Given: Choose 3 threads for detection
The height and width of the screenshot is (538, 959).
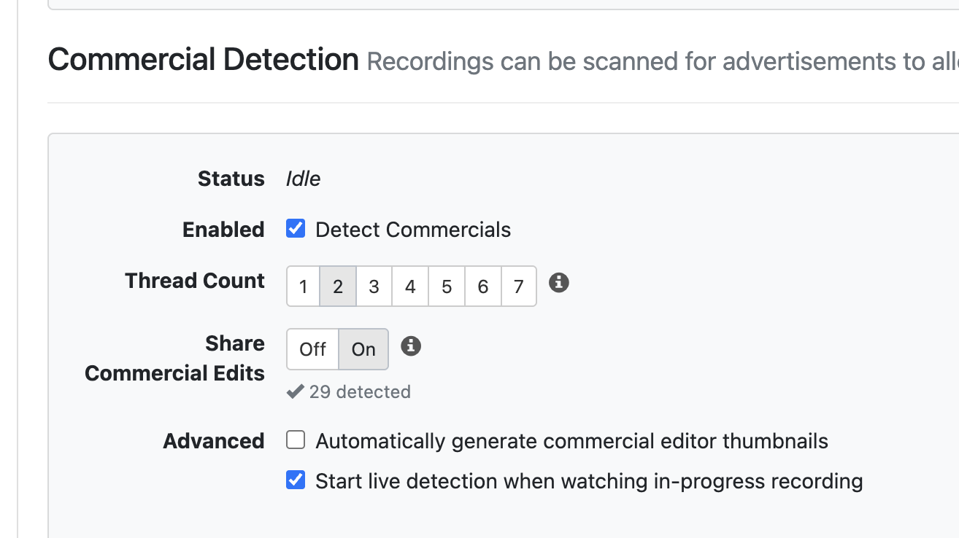Looking at the screenshot, I should coord(374,286).
